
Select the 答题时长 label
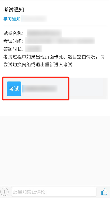point(14,49)
